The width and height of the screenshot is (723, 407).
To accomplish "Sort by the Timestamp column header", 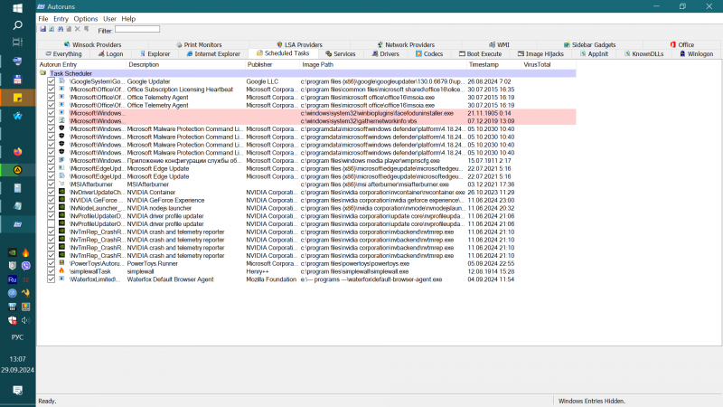I will pyautogui.click(x=493, y=64).
